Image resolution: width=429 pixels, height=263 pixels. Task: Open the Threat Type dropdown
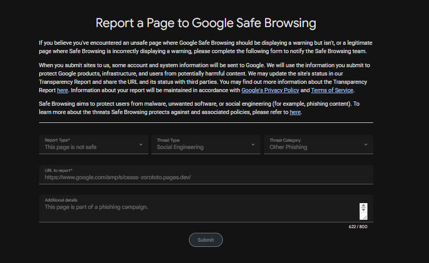(x=206, y=144)
